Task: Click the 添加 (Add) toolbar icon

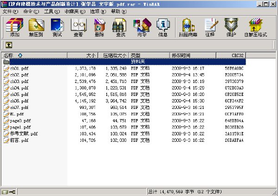Action: pyautogui.click(x=14, y=27)
